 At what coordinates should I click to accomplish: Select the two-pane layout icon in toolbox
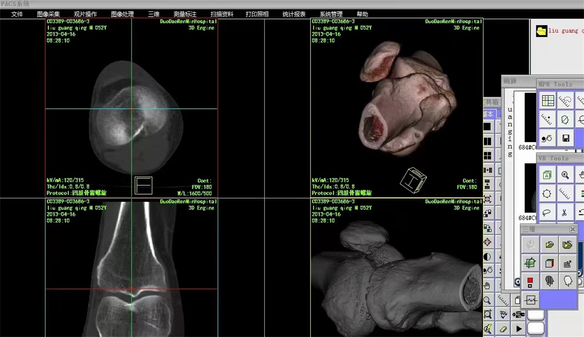487,142
